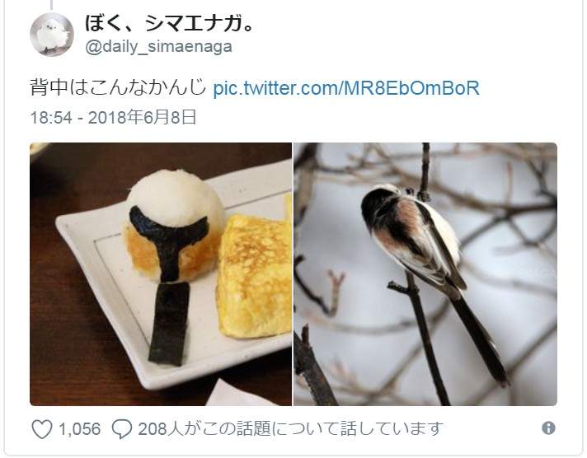Click the nori seaweed strip on plate
This screenshot has height=458, width=587.
pos(169,323)
